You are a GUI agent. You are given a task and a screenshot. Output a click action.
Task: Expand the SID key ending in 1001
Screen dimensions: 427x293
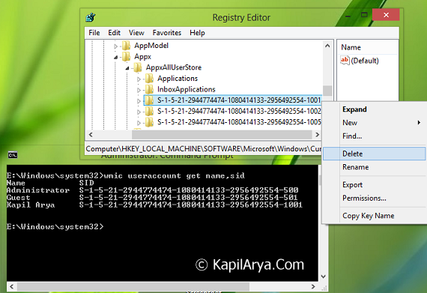click(139, 101)
